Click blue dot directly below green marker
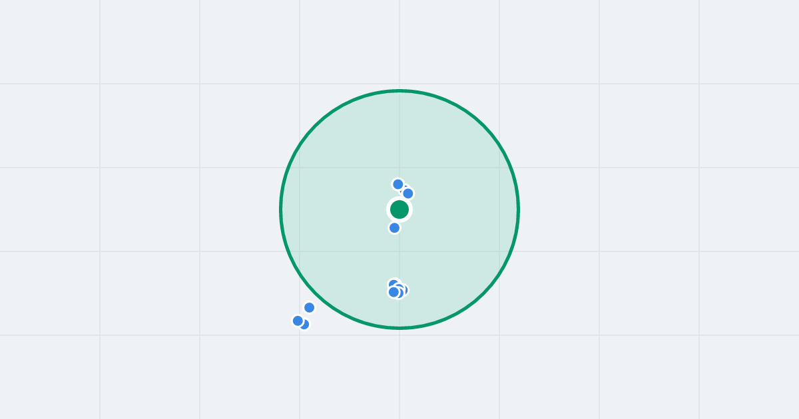Screen dimensions: 799x419 [x=395, y=228]
